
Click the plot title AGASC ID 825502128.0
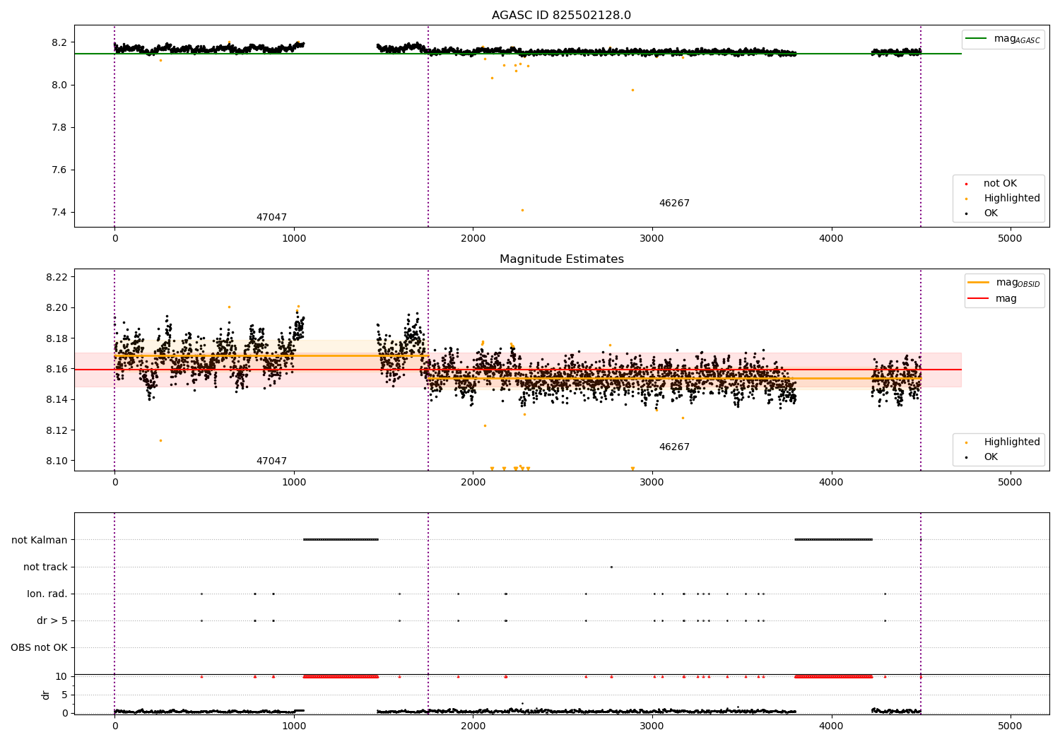click(561, 16)
